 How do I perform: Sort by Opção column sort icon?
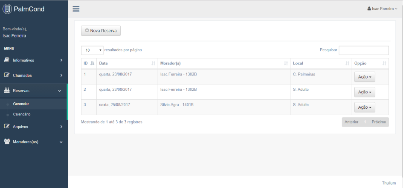pos(385,64)
